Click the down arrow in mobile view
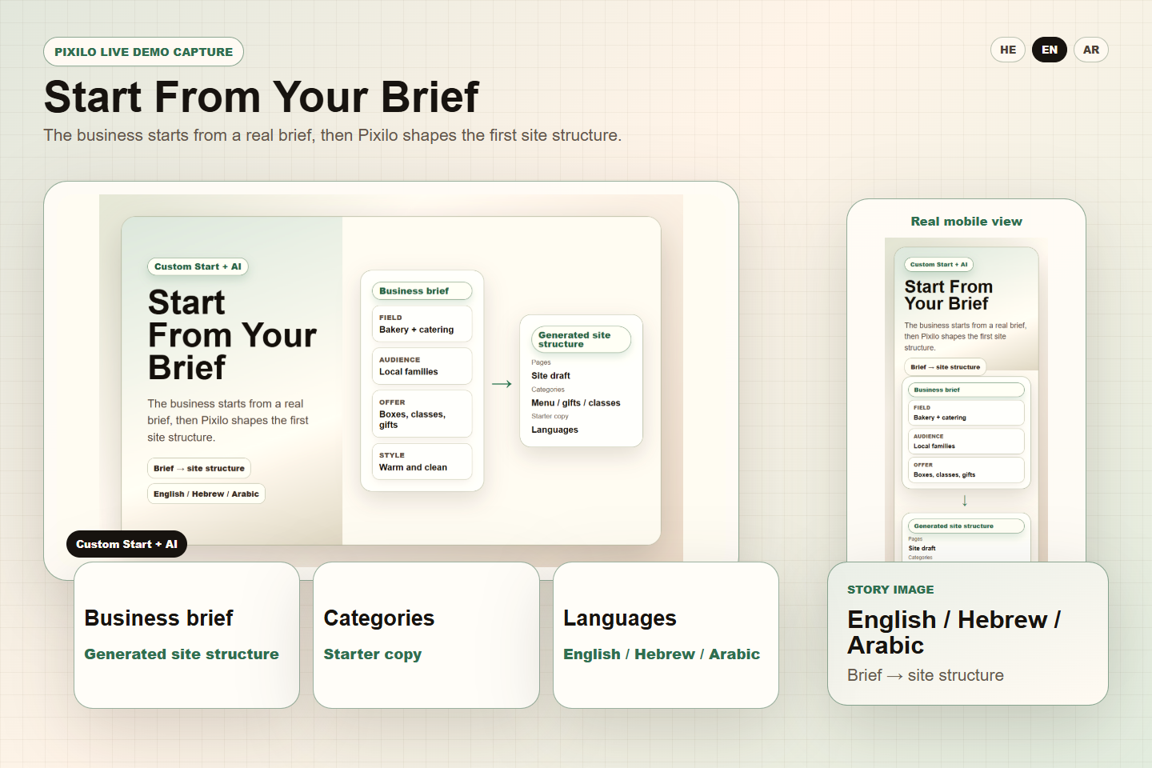The height and width of the screenshot is (768, 1152). pos(965,501)
